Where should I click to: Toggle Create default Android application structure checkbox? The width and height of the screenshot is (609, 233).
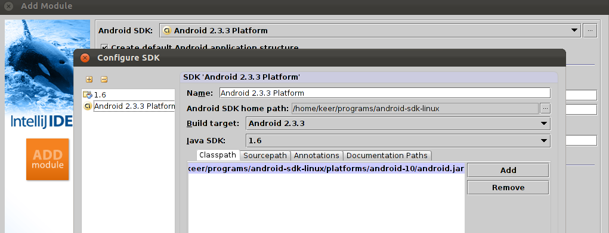[104, 48]
